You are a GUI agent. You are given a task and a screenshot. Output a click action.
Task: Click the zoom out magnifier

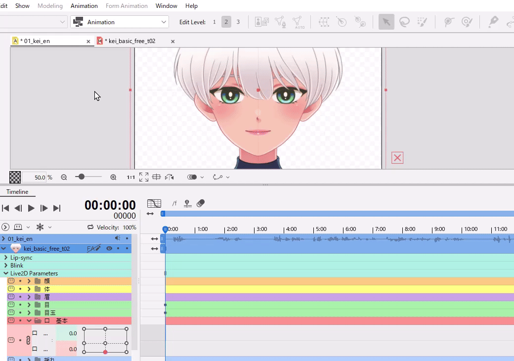point(64,177)
